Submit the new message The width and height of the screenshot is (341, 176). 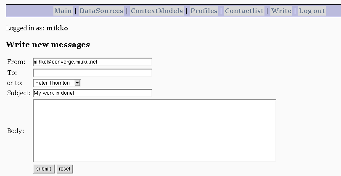pos(44,169)
